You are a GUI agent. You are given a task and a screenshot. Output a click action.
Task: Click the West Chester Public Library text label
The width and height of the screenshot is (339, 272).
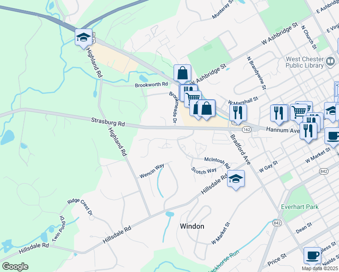[305, 62]
